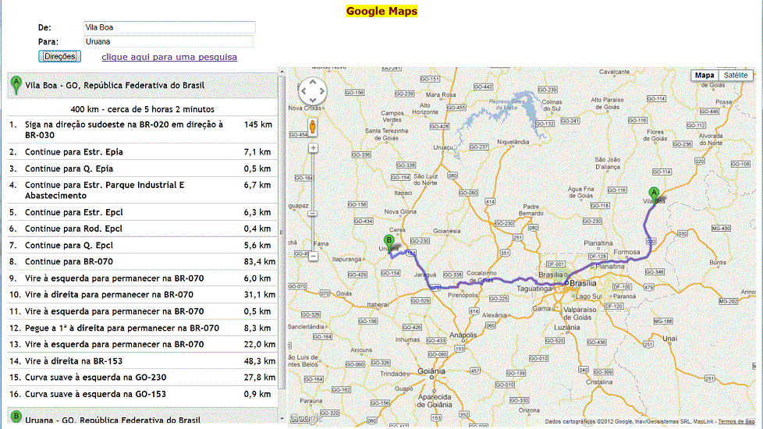Select step 13 with 22,0 km on BR-070

coord(143,344)
